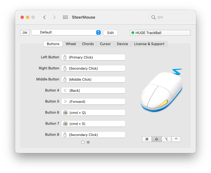Screen dimensions: 211x173
Task: Go forward with the right chevron
Action: (54, 17)
